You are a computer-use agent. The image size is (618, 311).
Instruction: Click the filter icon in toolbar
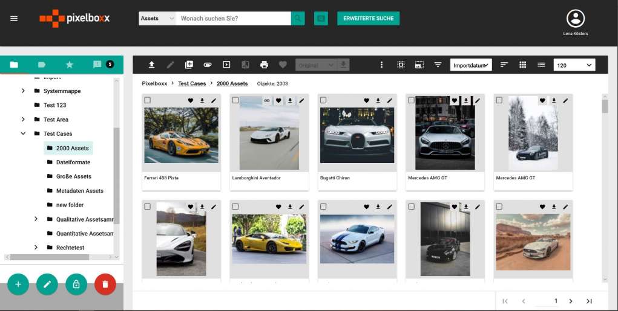(438, 65)
